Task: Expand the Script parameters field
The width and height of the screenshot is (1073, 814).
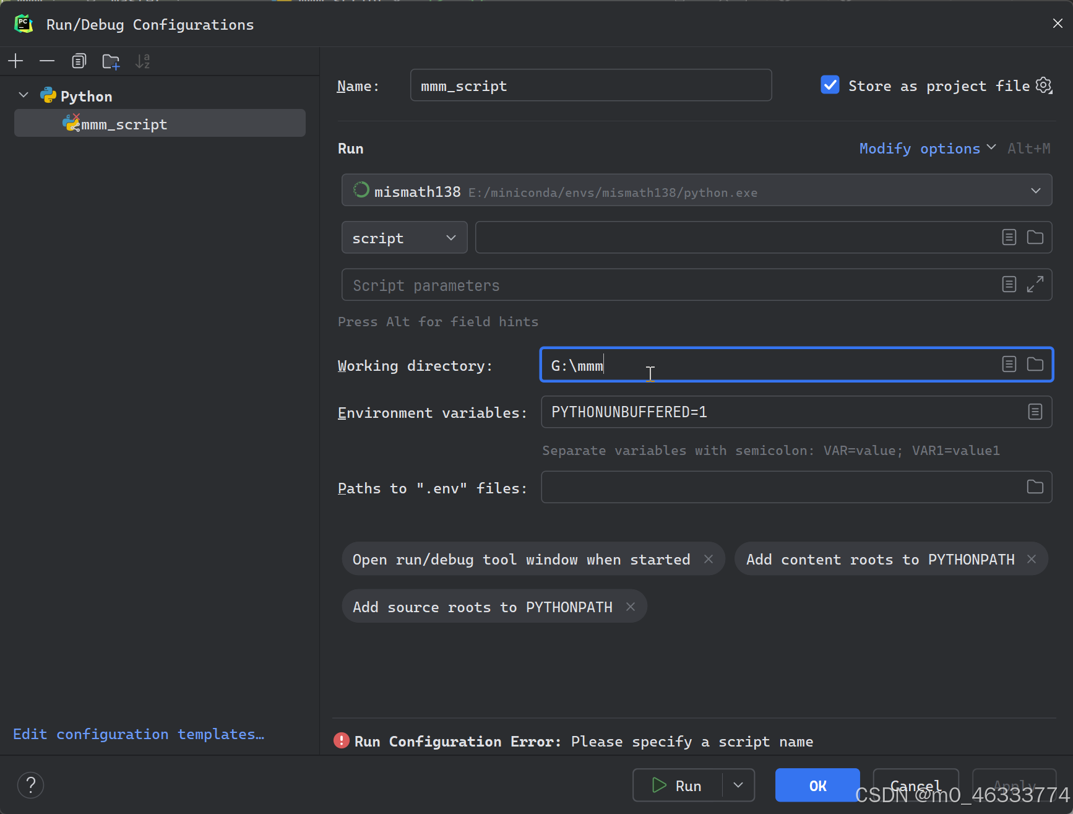Action: [x=1035, y=284]
